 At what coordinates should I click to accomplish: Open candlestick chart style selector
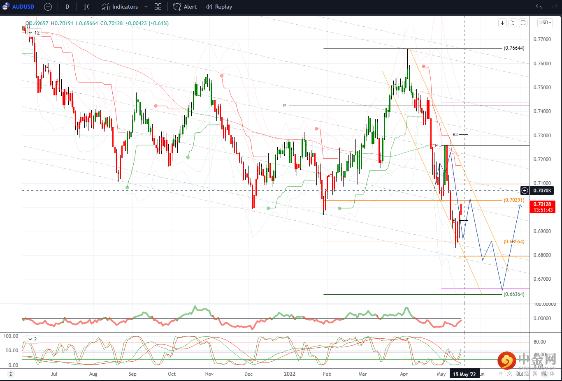point(86,7)
